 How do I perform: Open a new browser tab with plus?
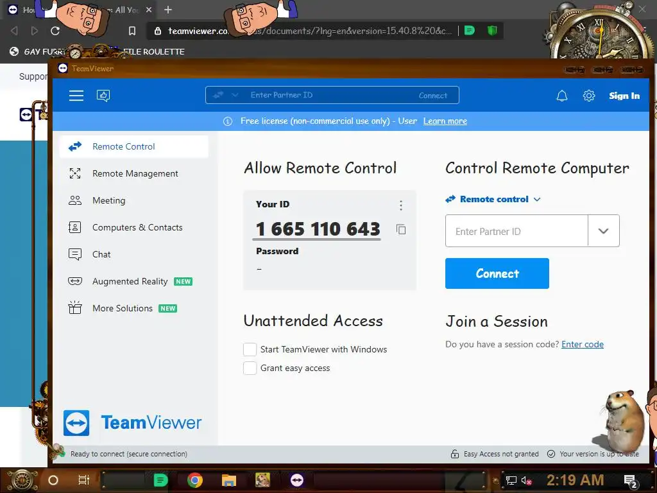click(x=168, y=10)
